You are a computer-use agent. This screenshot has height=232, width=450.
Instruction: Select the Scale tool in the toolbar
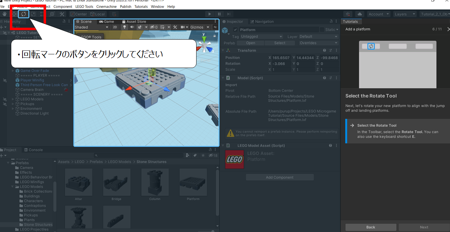[x=33, y=14]
